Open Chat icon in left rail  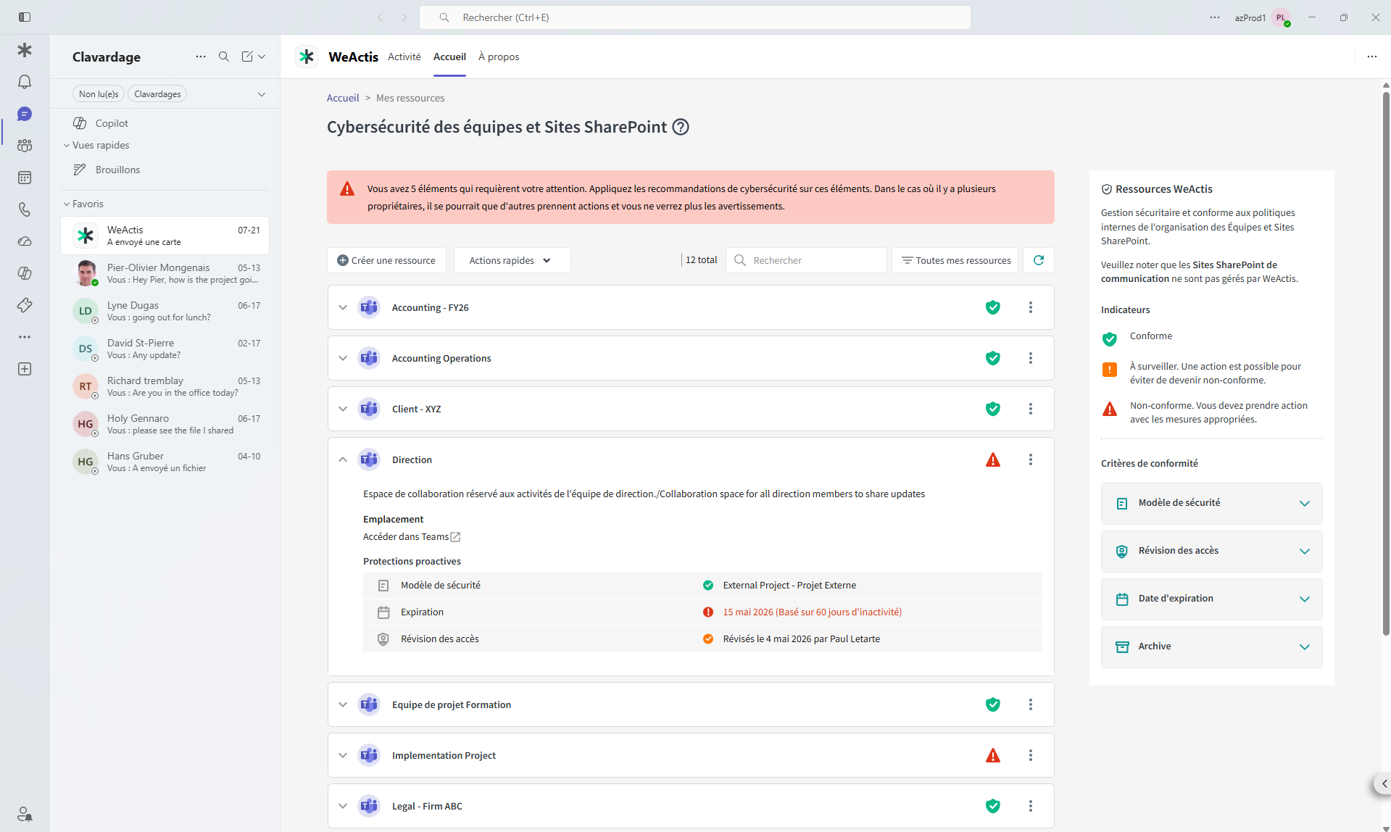(x=25, y=114)
